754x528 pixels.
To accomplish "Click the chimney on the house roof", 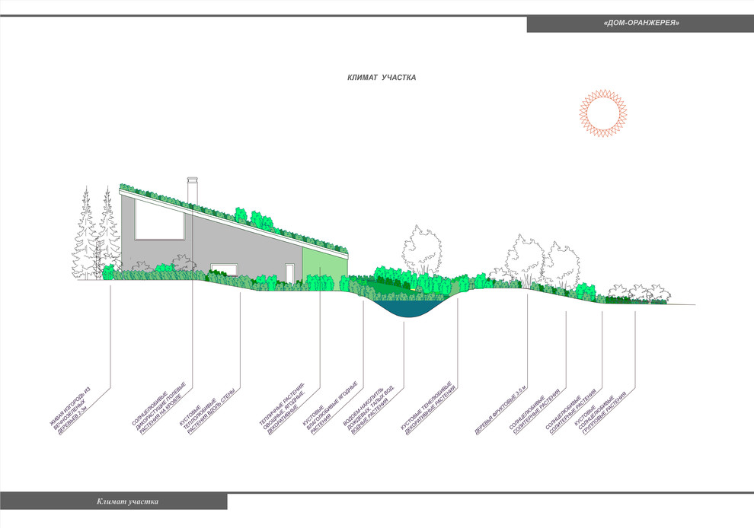I will (x=192, y=190).
